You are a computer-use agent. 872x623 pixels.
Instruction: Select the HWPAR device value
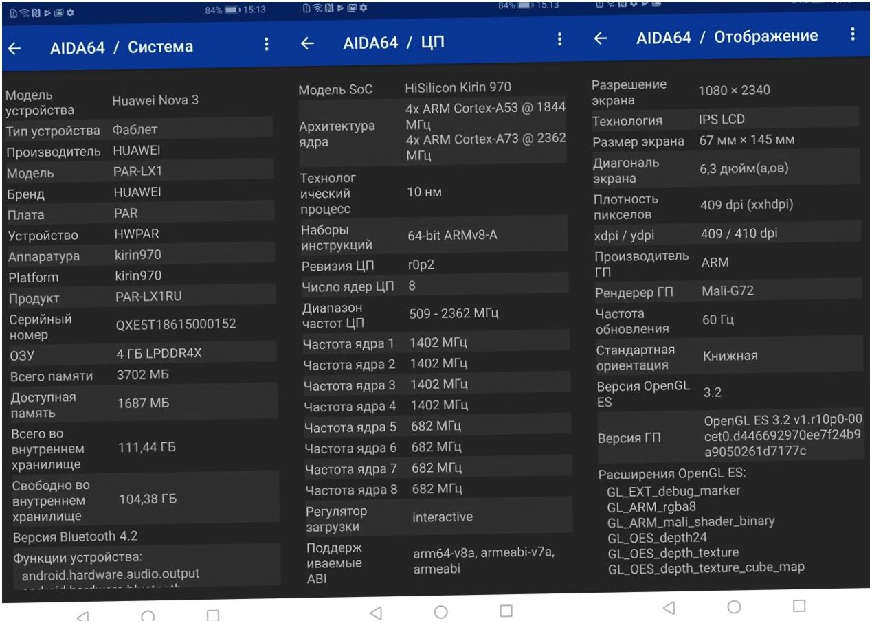click(x=137, y=235)
